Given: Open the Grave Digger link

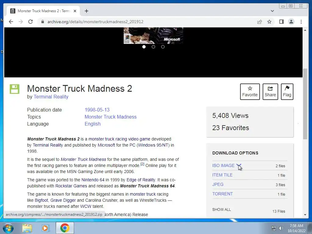Looking at the screenshot, I should [63, 200].
